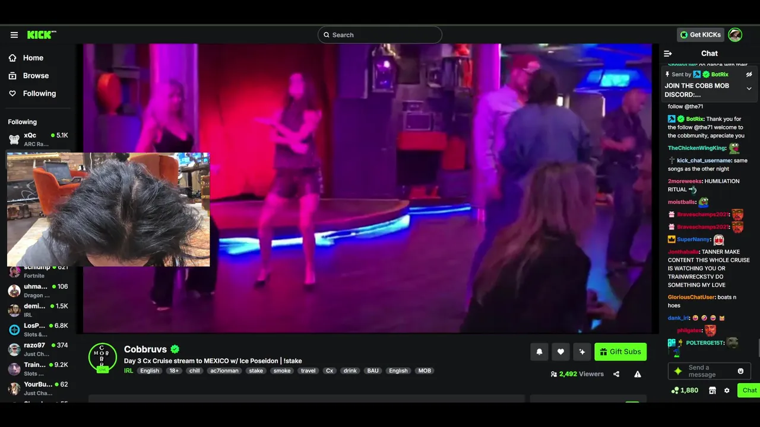Click the sparkle subscribe button

pyautogui.click(x=582, y=352)
